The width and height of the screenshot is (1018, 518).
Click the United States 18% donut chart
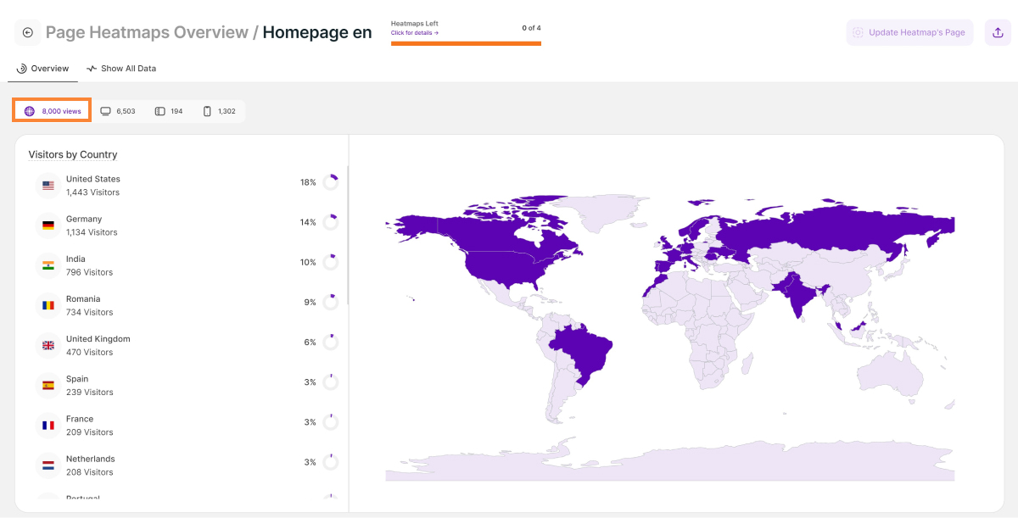pyautogui.click(x=331, y=182)
